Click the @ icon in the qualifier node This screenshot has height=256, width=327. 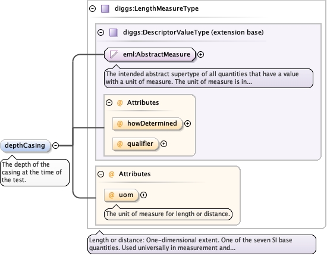click(x=120, y=144)
